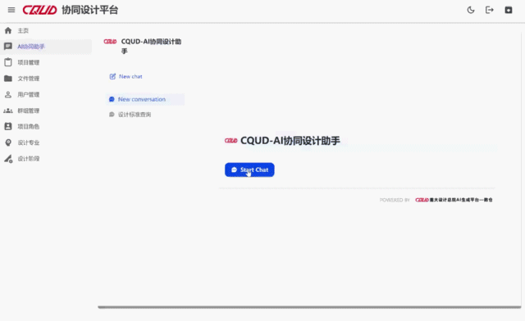
Task: Click the horizontal scrollbar below the chat area
Action: pos(309,307)
